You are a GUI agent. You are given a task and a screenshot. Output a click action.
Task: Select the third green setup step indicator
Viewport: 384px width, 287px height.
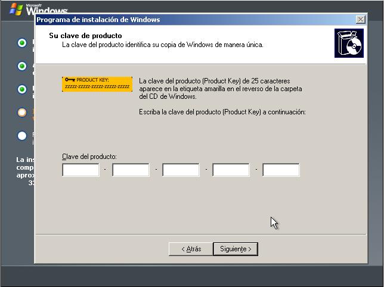(x=22, y=89)
